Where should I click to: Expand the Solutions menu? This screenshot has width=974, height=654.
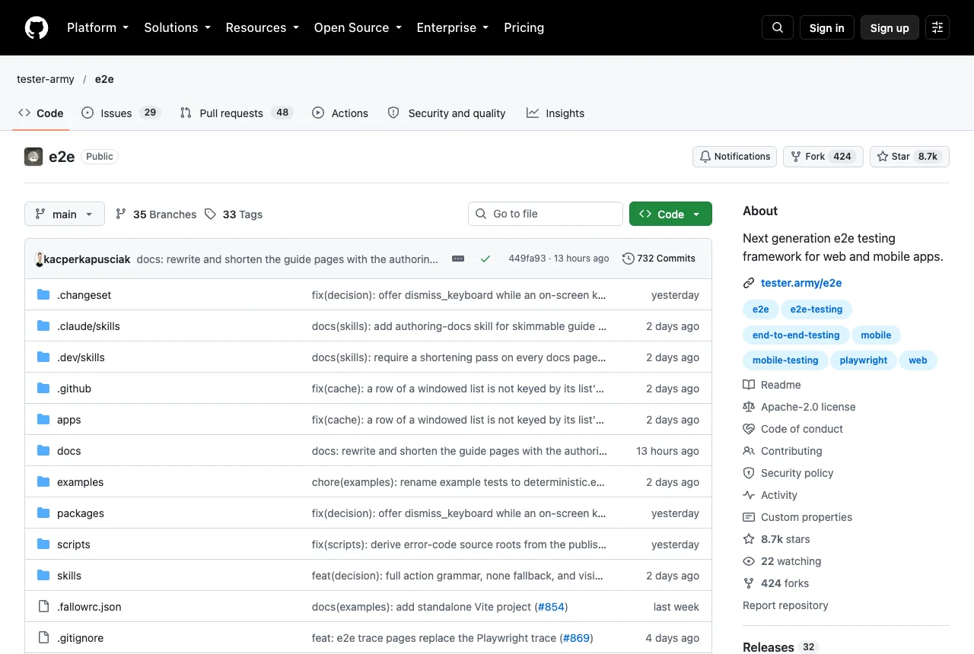point(177,27)
